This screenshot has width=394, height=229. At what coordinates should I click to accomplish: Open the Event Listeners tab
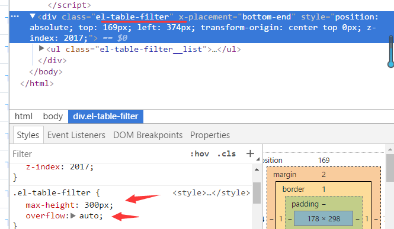(x=76, y=135)
